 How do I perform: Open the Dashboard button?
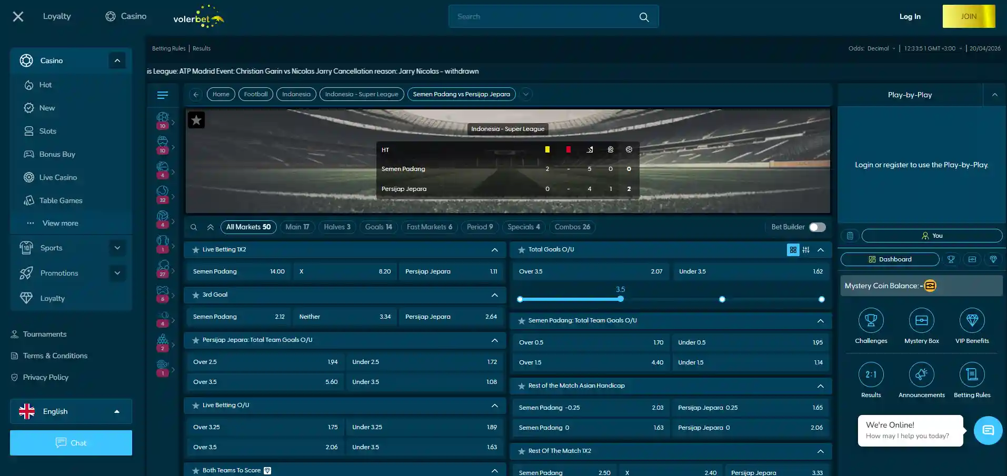pyautogui.click(x=890, y=259)
